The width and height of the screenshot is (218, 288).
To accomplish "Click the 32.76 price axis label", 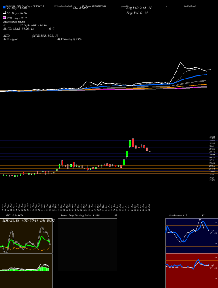I will [212, 152].
